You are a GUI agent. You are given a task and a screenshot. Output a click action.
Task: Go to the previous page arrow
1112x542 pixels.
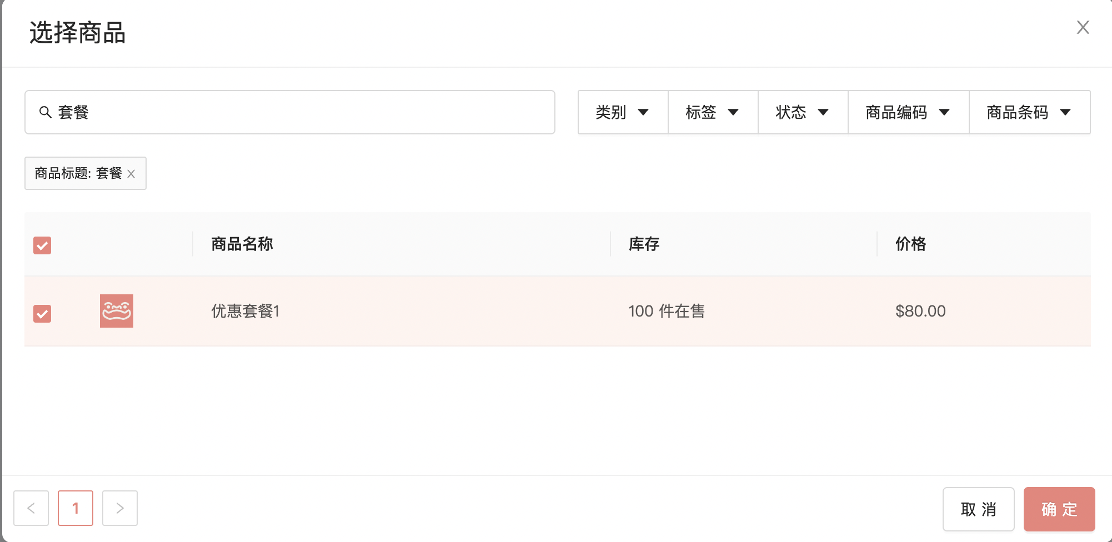[x=31, y=508]
